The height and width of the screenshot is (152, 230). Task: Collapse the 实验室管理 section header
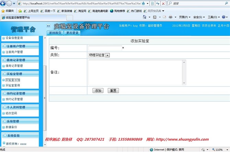[x=20, y=74]
